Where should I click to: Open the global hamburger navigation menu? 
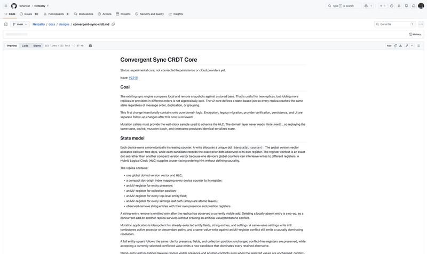(6, 6)
